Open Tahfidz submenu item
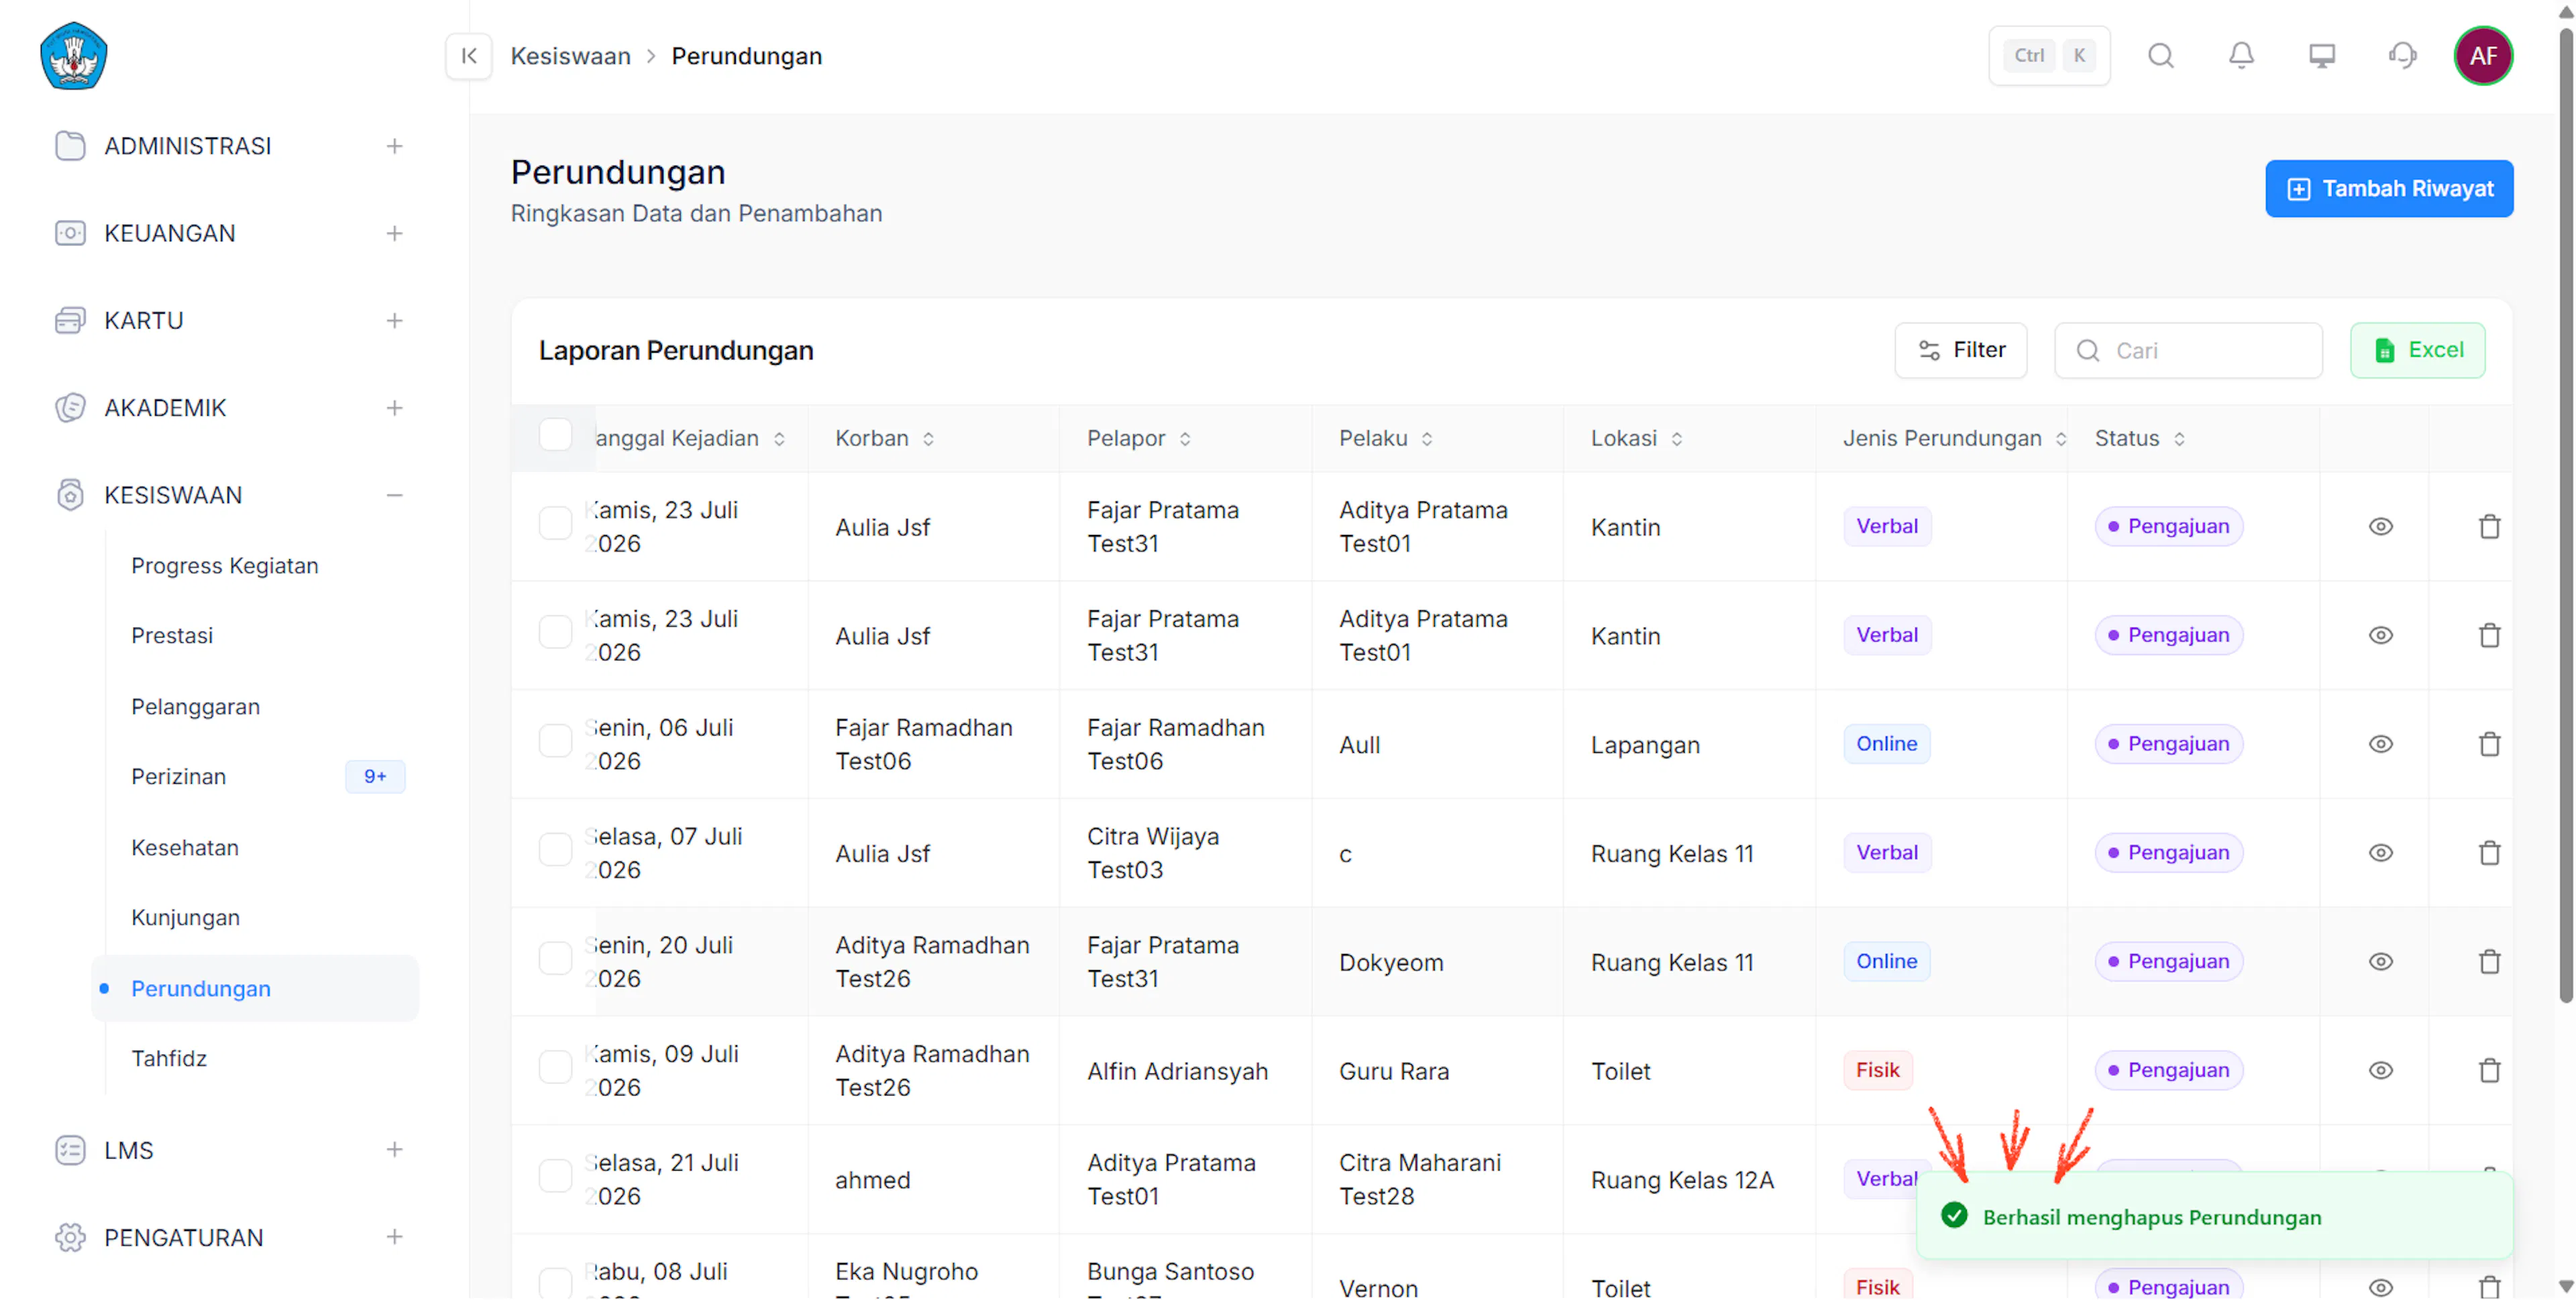This screenshot has height=1300, width=2576. (x=169, y=1058)
